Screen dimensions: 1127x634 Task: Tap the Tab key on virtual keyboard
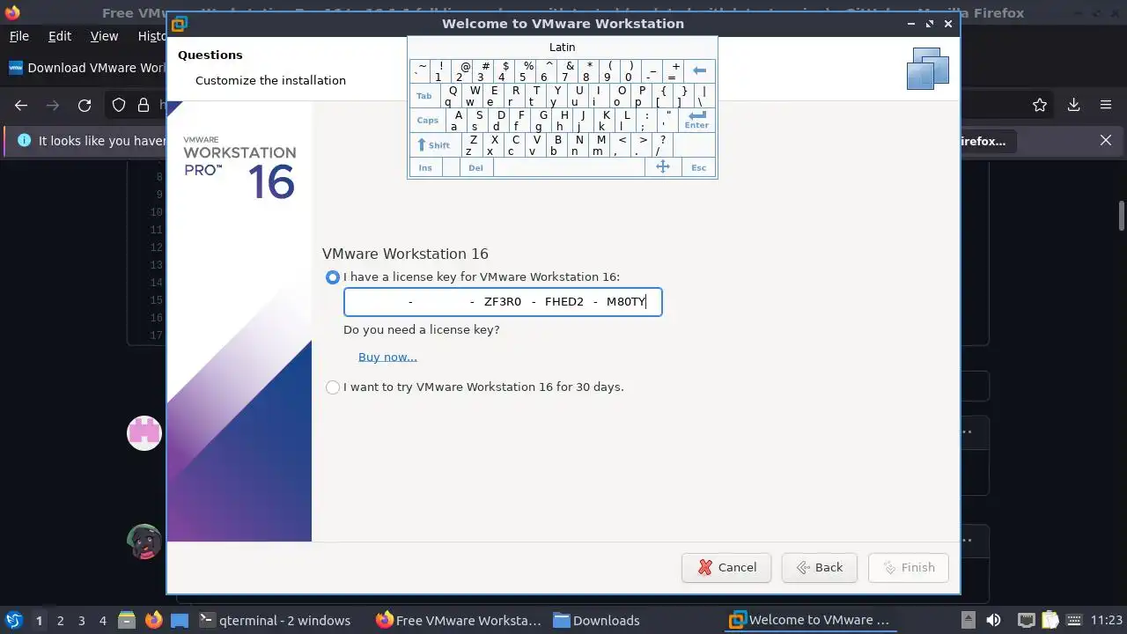424,95
